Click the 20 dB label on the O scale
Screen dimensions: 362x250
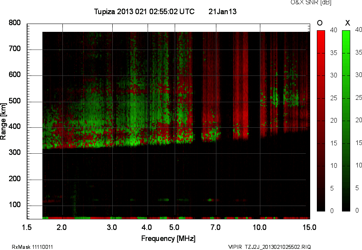[334, 120]
